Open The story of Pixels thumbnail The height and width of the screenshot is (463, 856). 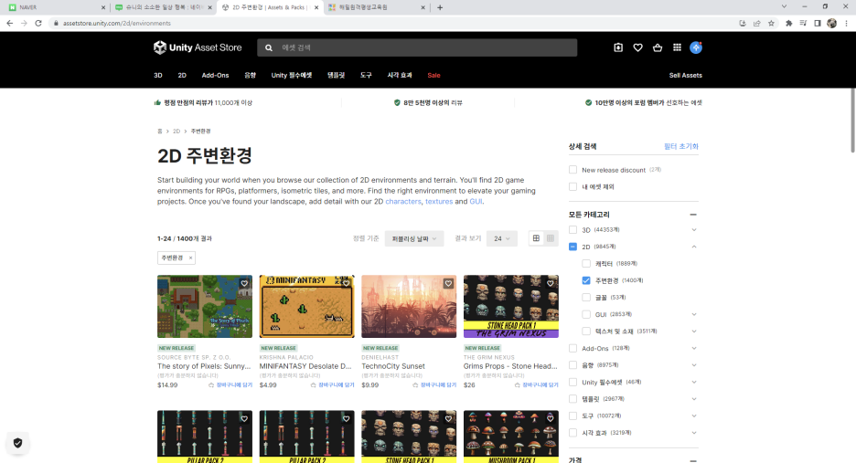[205, 307]
